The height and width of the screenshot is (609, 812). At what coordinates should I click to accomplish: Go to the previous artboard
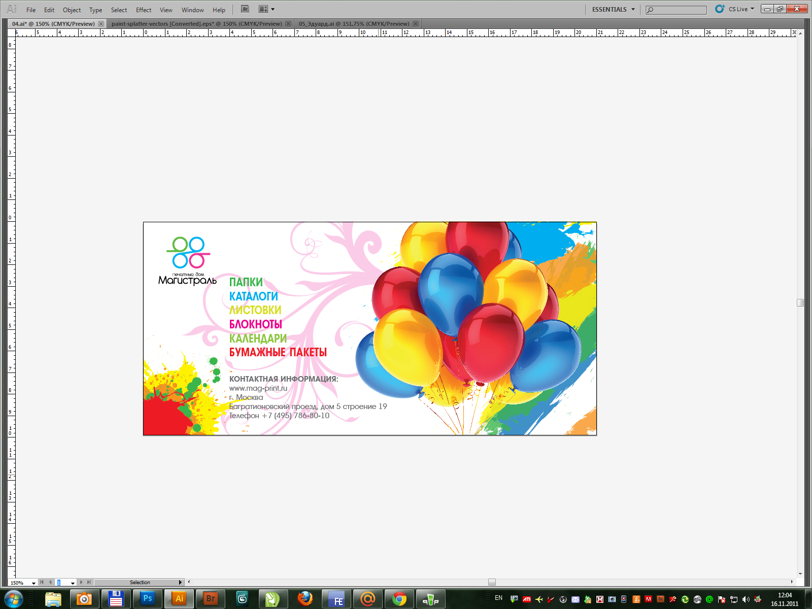coord(50,582)
